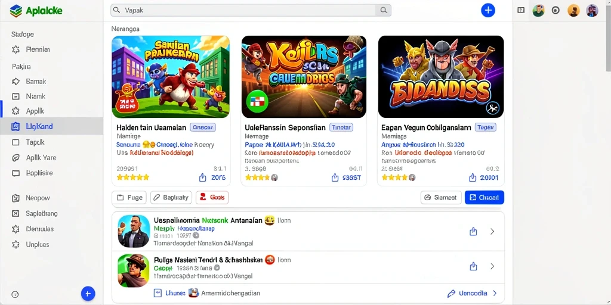The image size is (611, 305).
Task: Click the record circle icon in the top right
Action: click(556, 11)
